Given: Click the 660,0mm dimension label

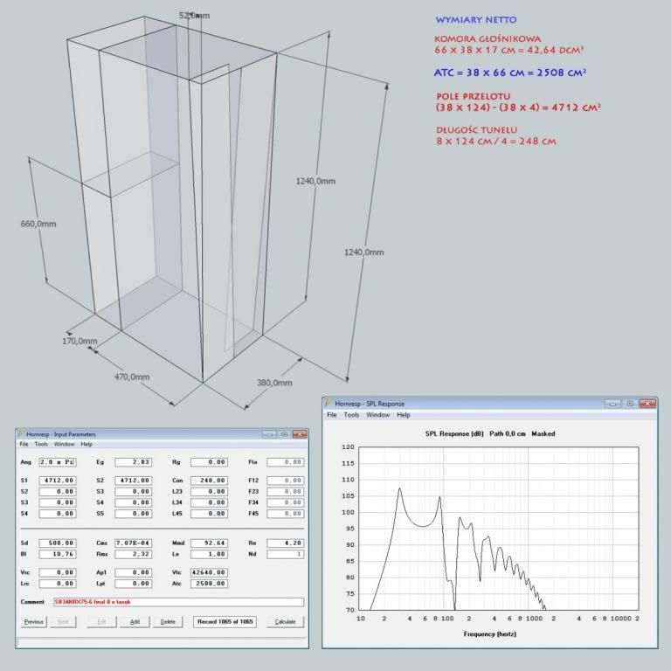Looking at the screenshot, I should (38, 224).
